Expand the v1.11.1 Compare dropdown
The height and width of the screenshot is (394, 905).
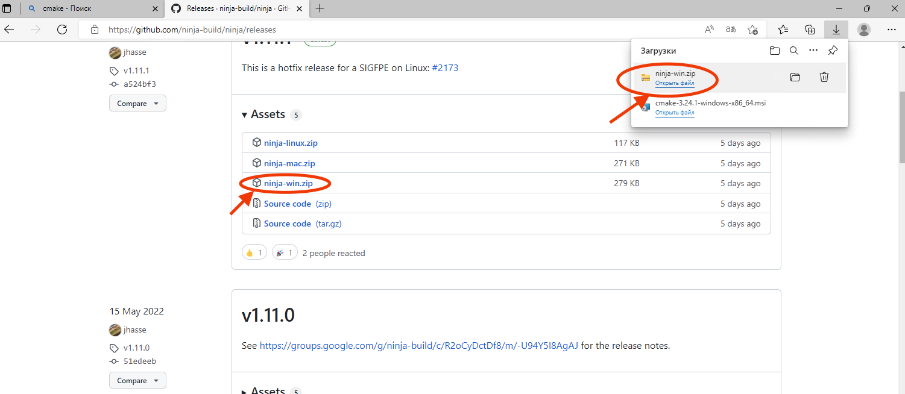point(137,104)
